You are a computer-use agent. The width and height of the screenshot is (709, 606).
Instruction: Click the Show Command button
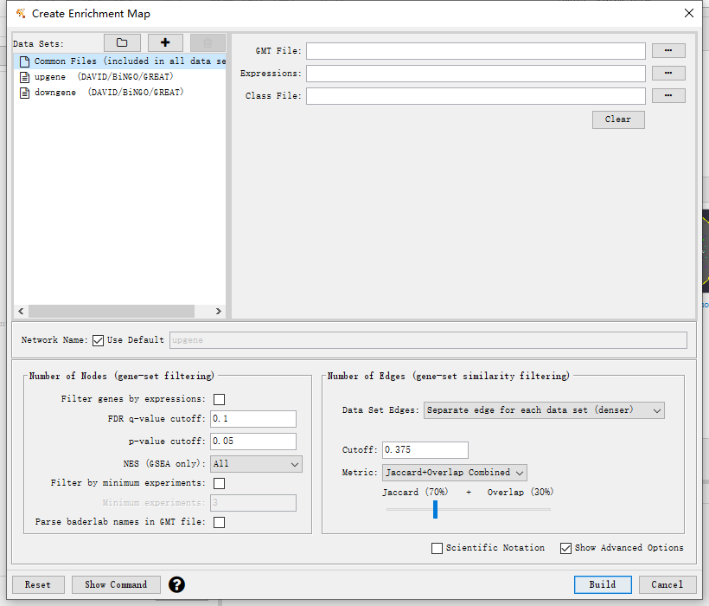[x=116, y=584]
